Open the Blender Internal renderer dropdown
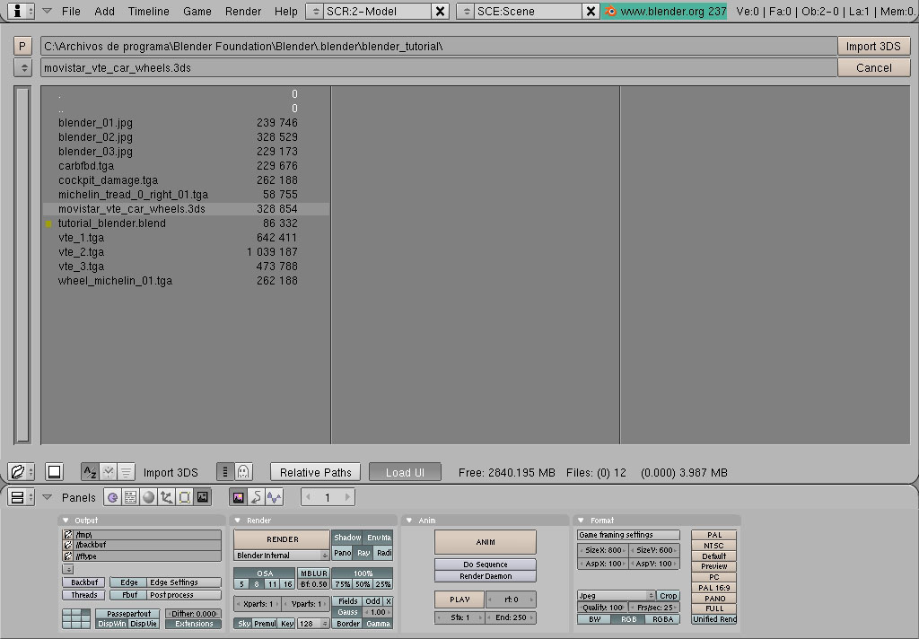This screenshot has height=639, width=919. tap(282, 556)
